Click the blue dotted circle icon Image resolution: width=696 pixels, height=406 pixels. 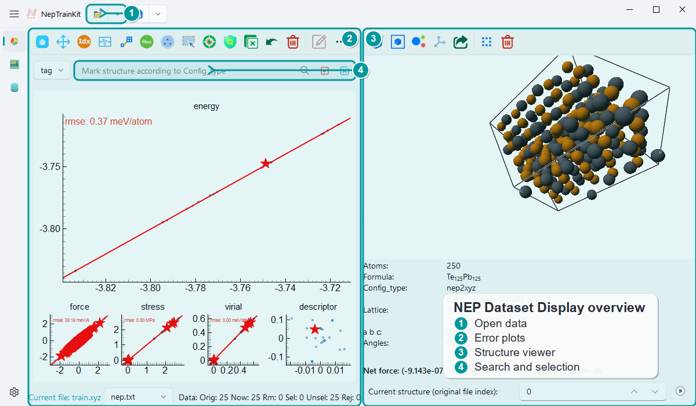pos(168,42)
